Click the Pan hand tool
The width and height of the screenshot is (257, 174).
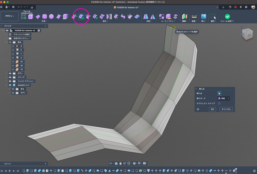coord(120,163)
